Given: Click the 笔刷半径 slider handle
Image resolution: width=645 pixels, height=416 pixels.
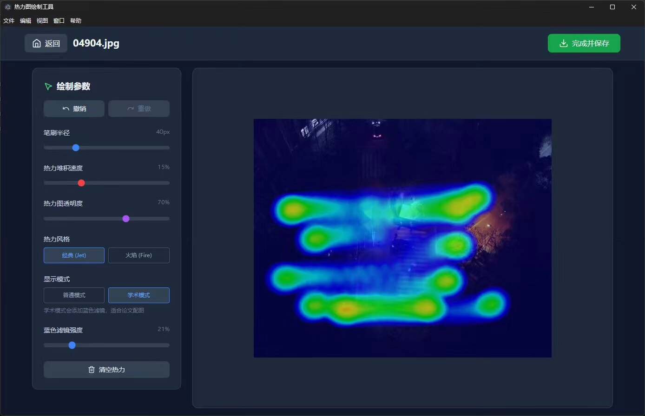Looking at the screenshot, I should coord(76,148).
